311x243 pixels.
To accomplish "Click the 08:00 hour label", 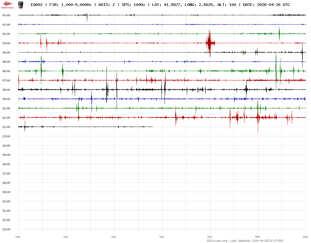I will point(6,90).
